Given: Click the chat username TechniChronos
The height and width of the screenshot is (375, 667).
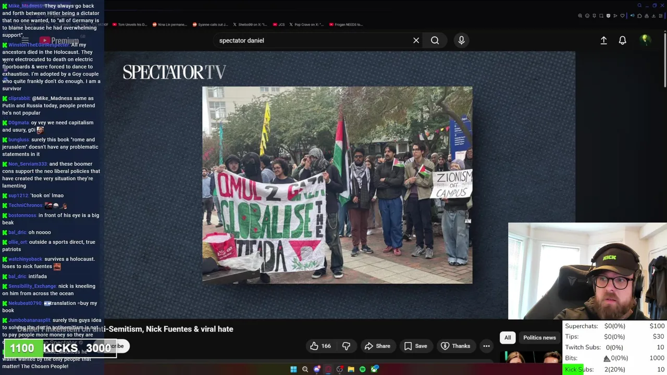Looking at the screenshot, I should click(24, 205).
